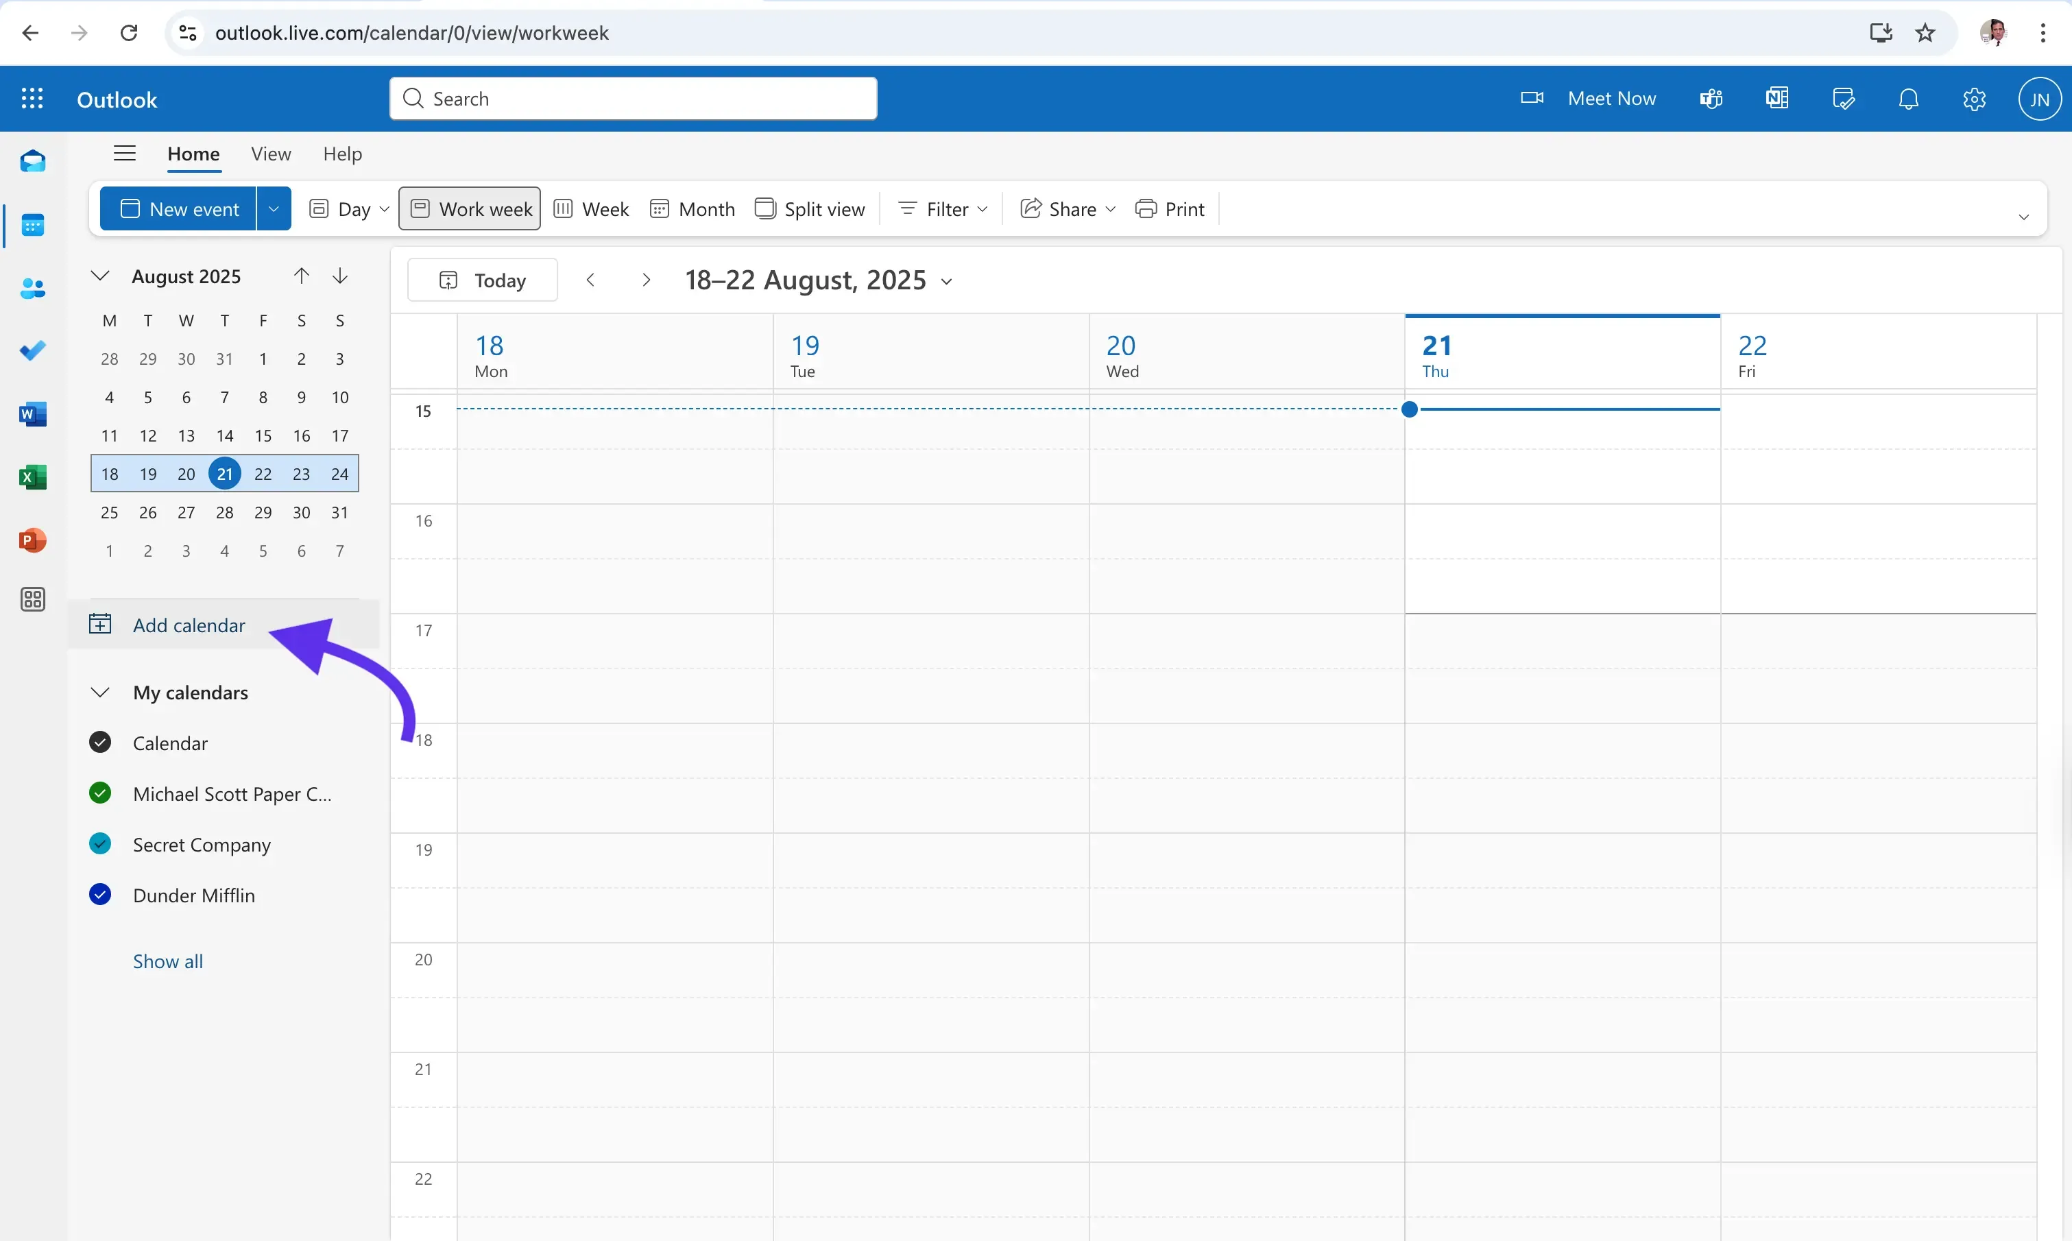This screenshot has height=1241, width=2072.
Task: Uncheck the Calendar checkbox under My calendars
Action: [100, 742]
